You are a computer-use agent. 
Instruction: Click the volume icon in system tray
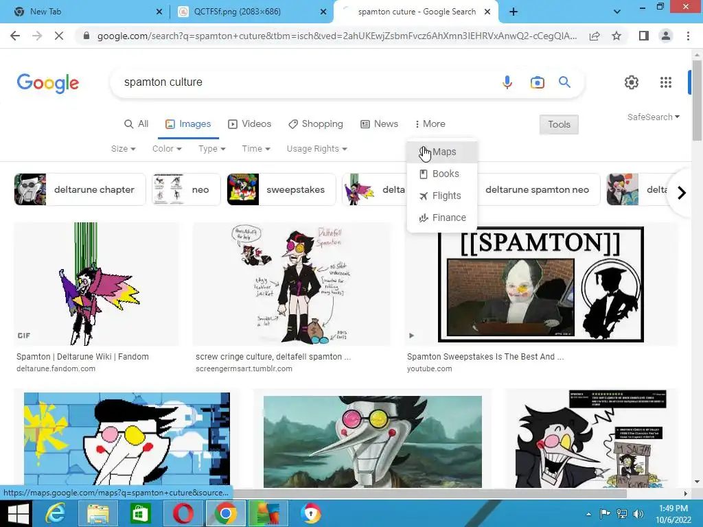pyautogui.click(x=638, y=514)
